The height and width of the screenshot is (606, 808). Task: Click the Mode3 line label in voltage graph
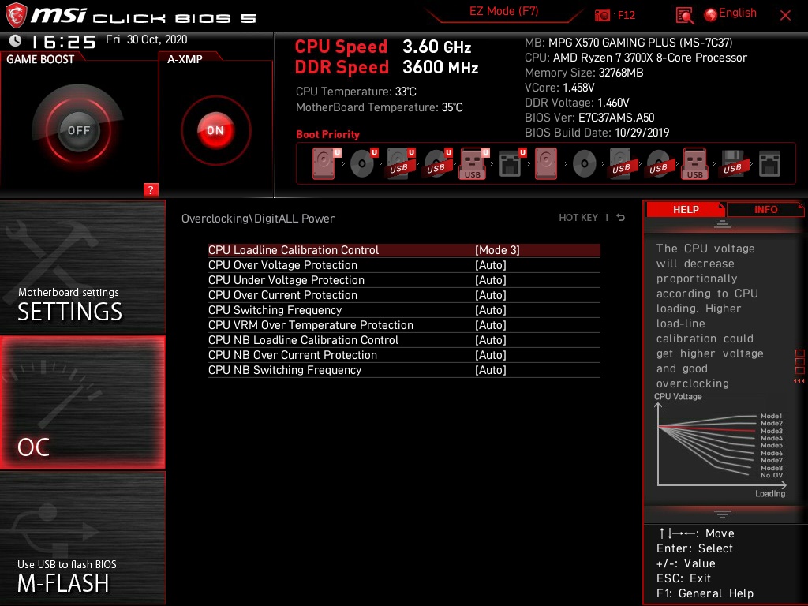[772, 431]
